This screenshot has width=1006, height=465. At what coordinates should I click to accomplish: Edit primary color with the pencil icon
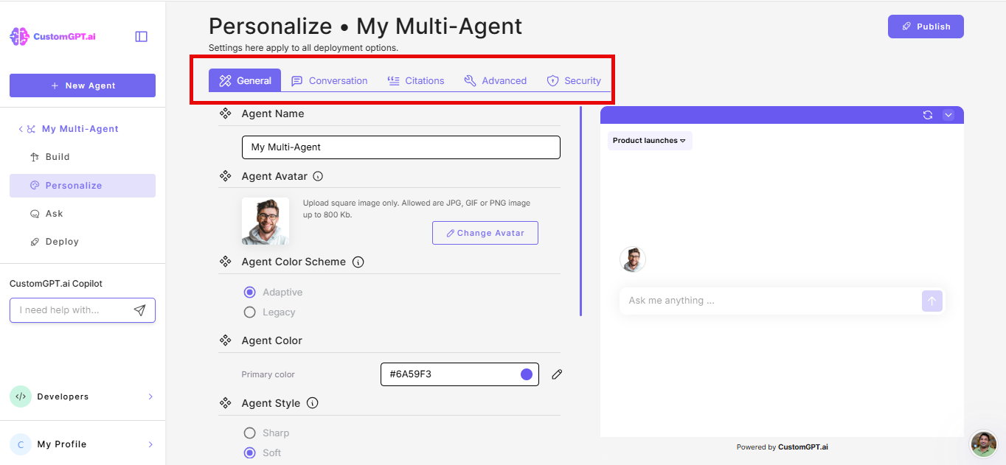556,374
